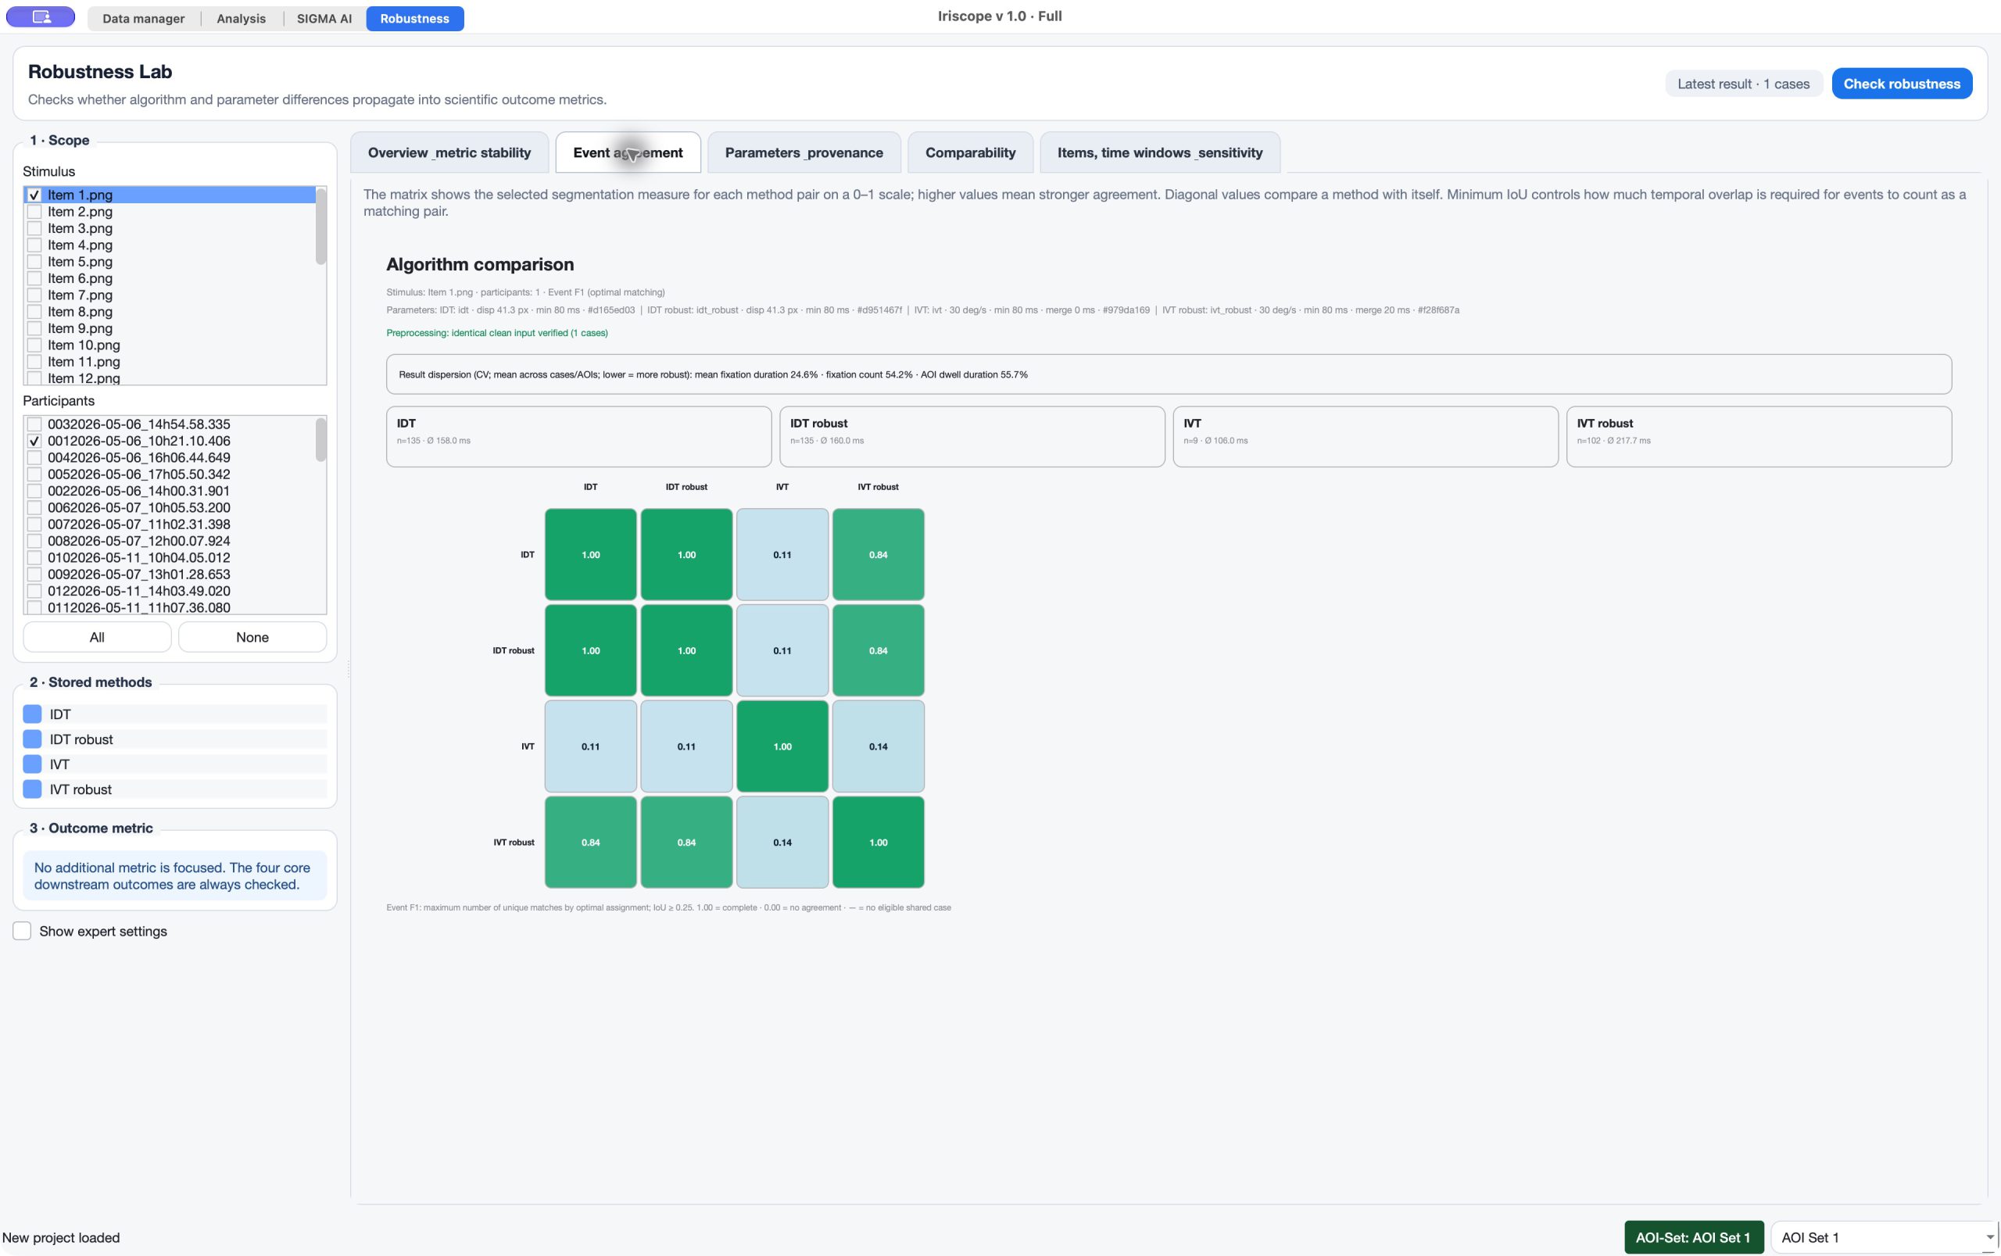
Task: Toggle the IDT robust method blue box
Action: pos(32,739)
